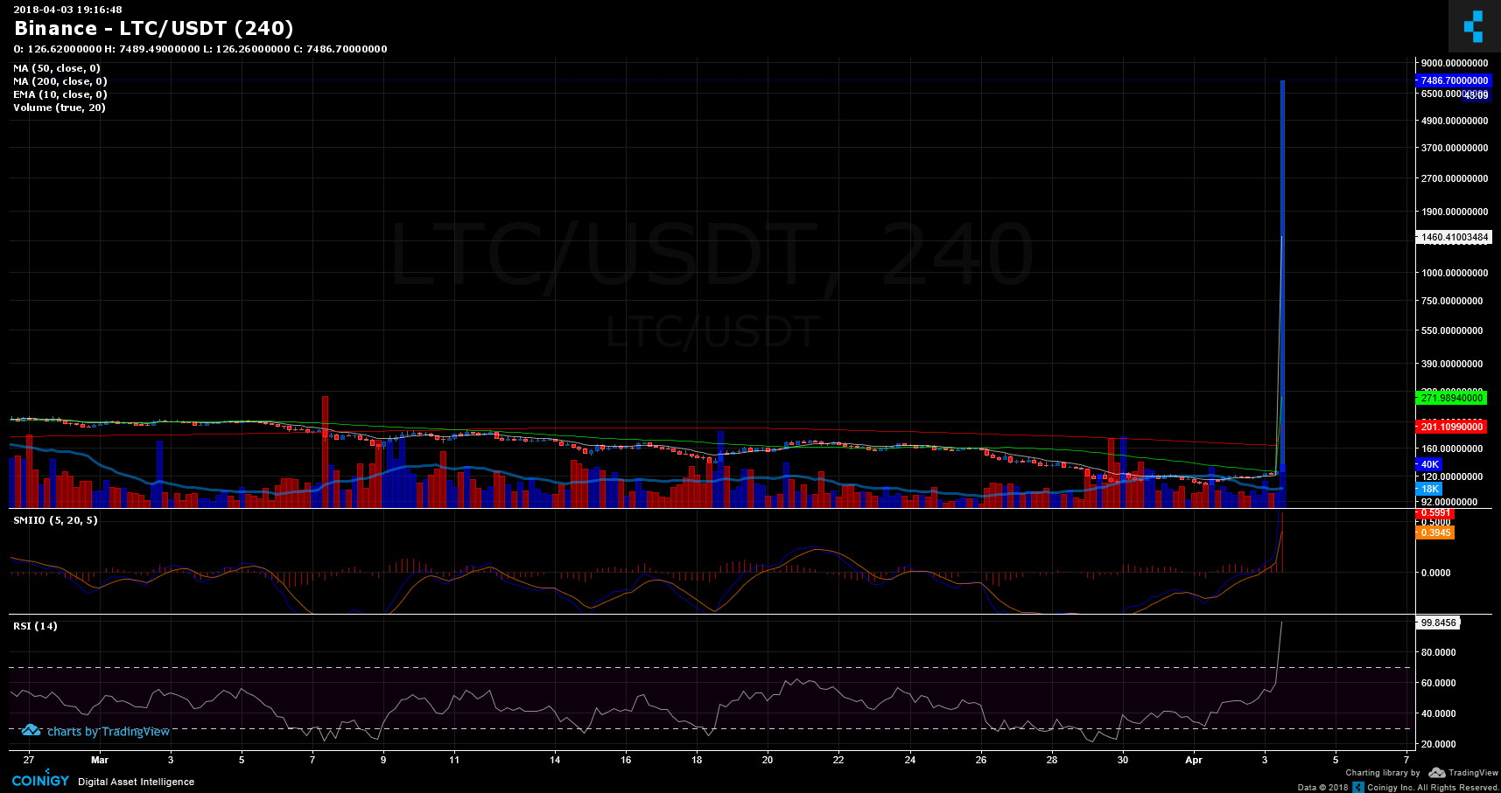Click the RSI (14) panel label
The height and width of the screenshot is (793, 1501).
coord(35,625)
